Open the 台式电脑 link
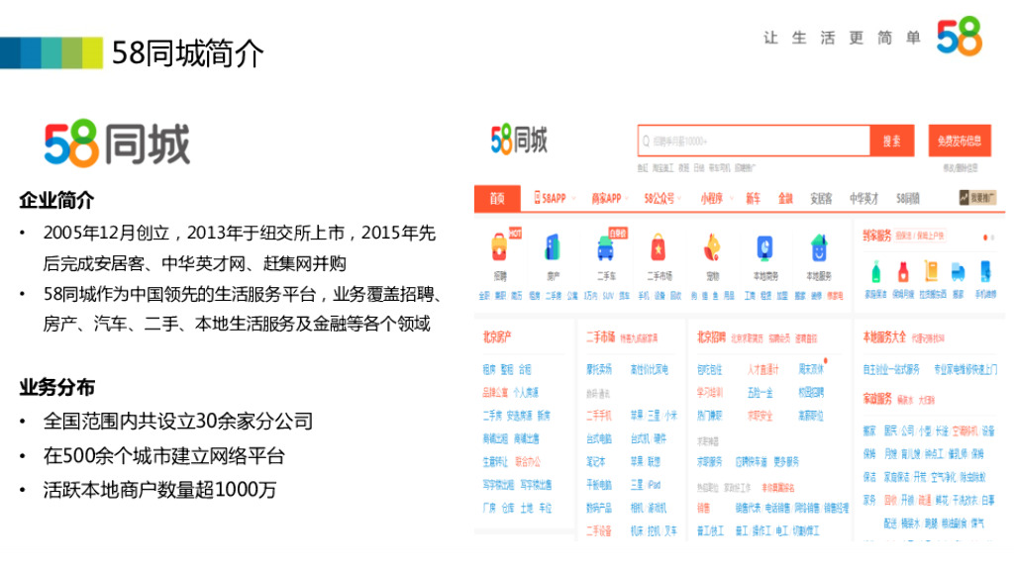The height and width of the screenshot is (570, 1014). tap(599, 438)
